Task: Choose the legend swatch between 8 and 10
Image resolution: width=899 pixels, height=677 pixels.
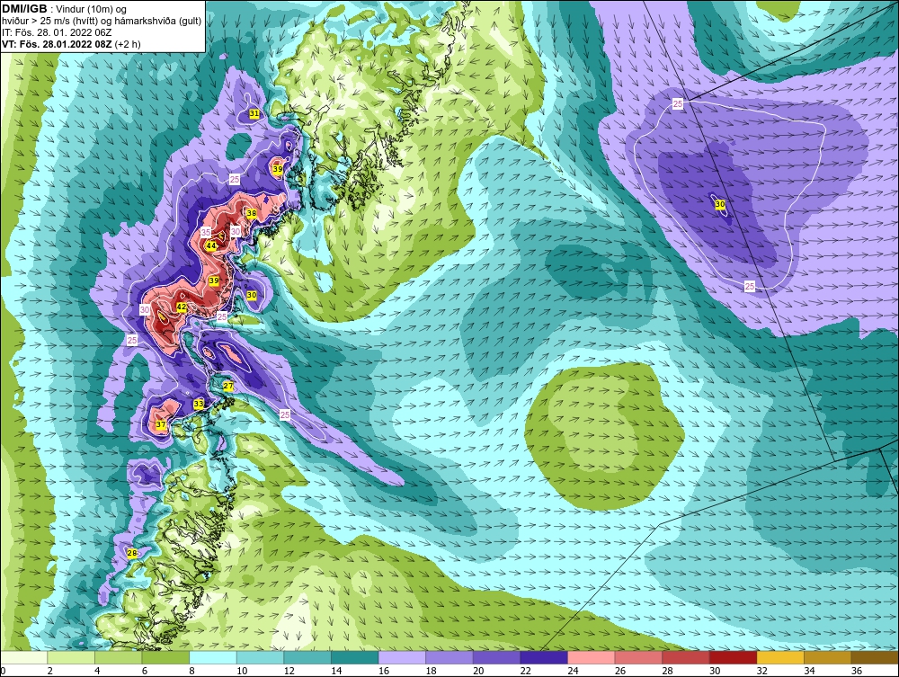Action: coord(213,657)
